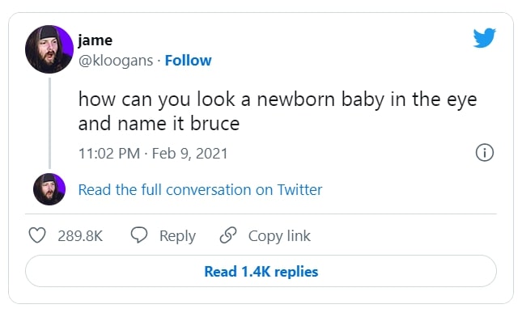The height and width of the screenshot is (313, 522).
Task: Click the @kloogans handle
Action: pos(116,61)
